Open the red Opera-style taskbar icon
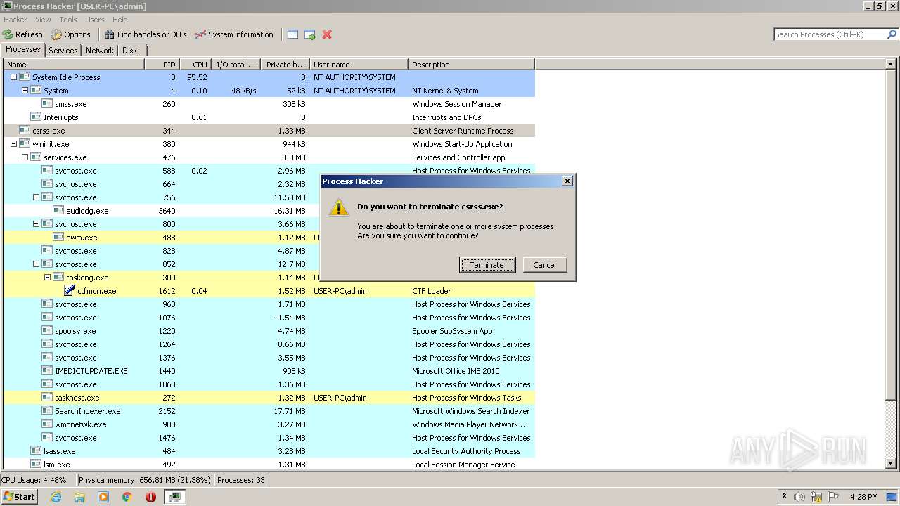This screenshot has width=900, height=506. (x=150, y=497)
